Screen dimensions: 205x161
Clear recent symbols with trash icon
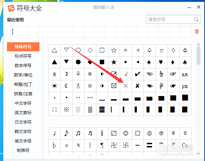197,31
